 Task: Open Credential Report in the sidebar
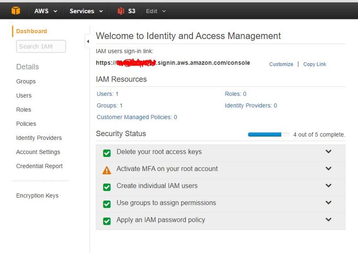click(39, 166)
